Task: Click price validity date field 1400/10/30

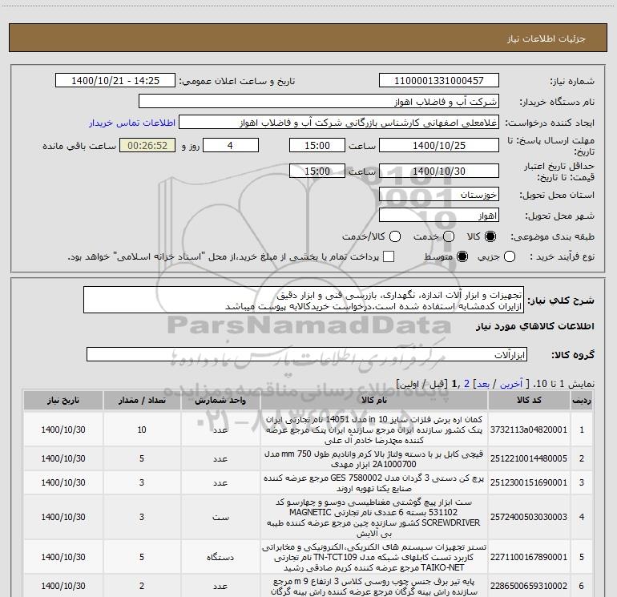Action: [x=439, y=171]
